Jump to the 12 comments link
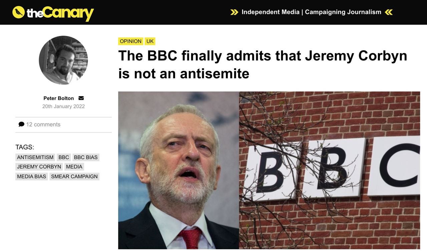 43,125
